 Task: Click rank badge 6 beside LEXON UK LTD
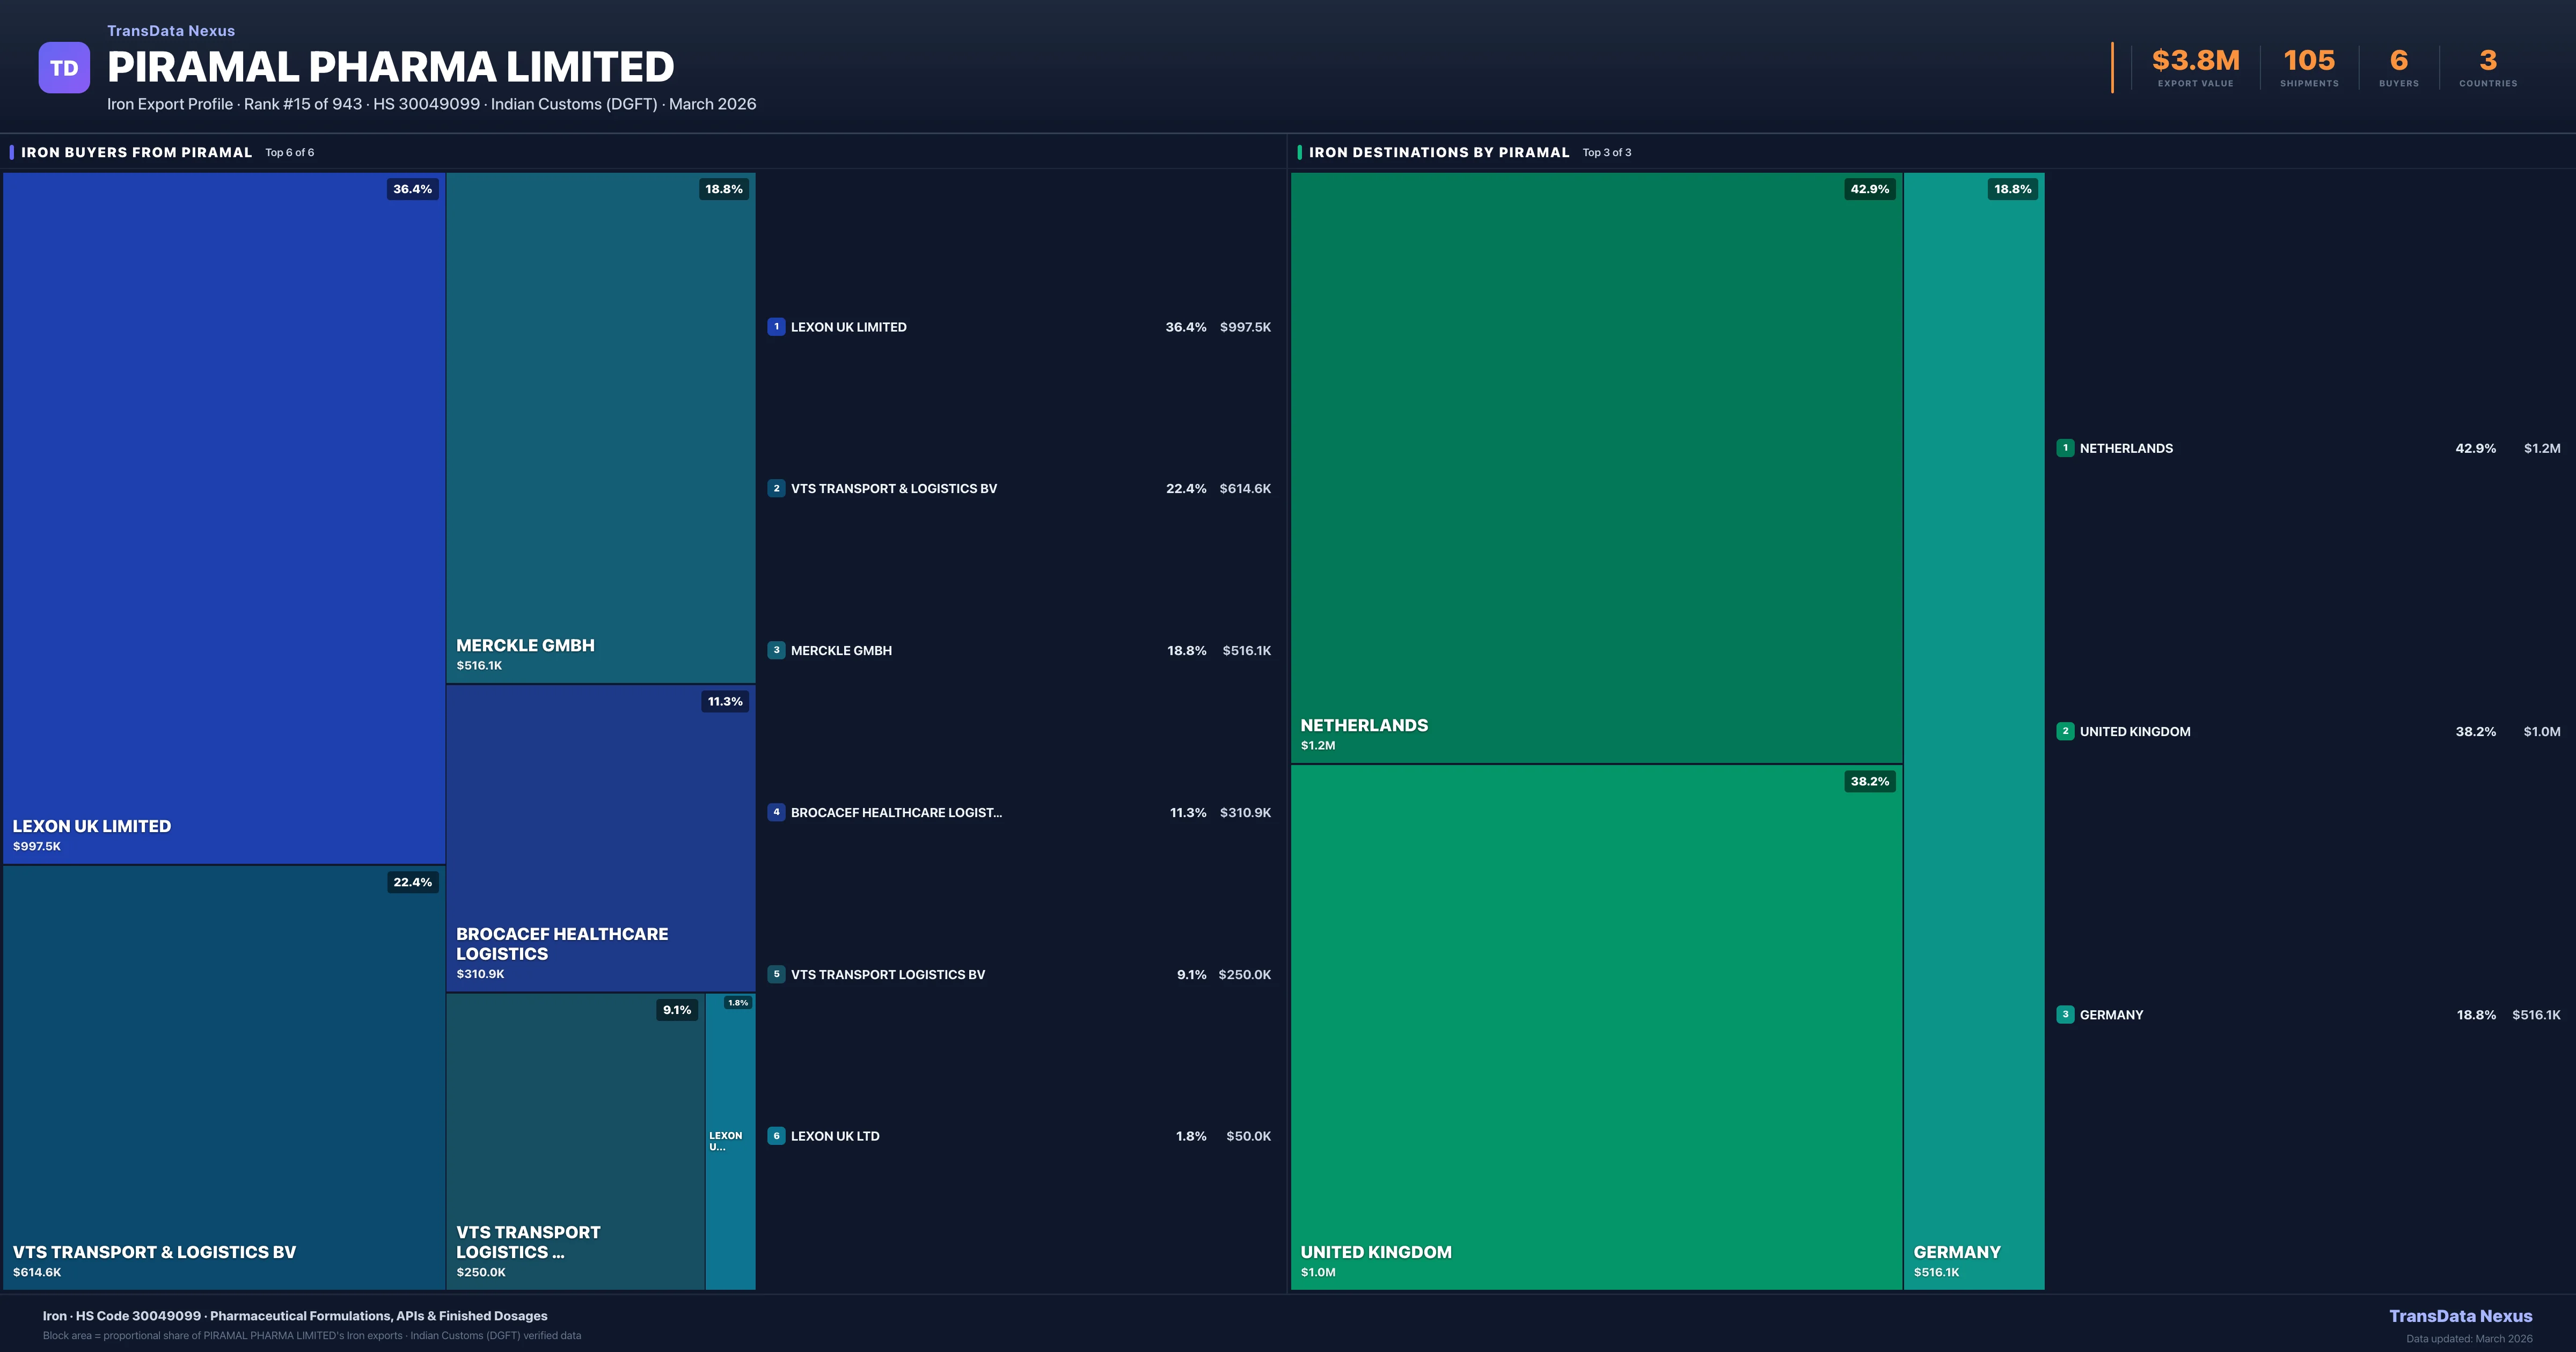tap(776, 1136)
